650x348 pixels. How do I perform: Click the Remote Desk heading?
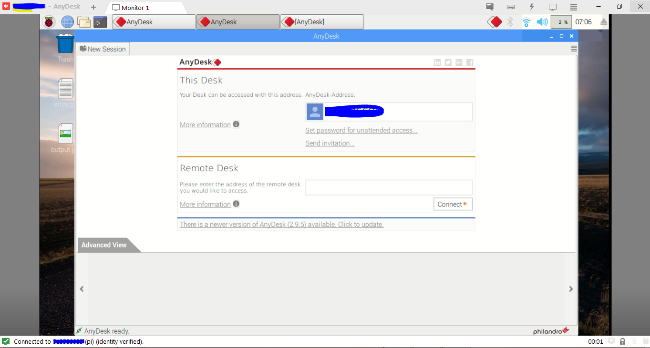(209, 168)
